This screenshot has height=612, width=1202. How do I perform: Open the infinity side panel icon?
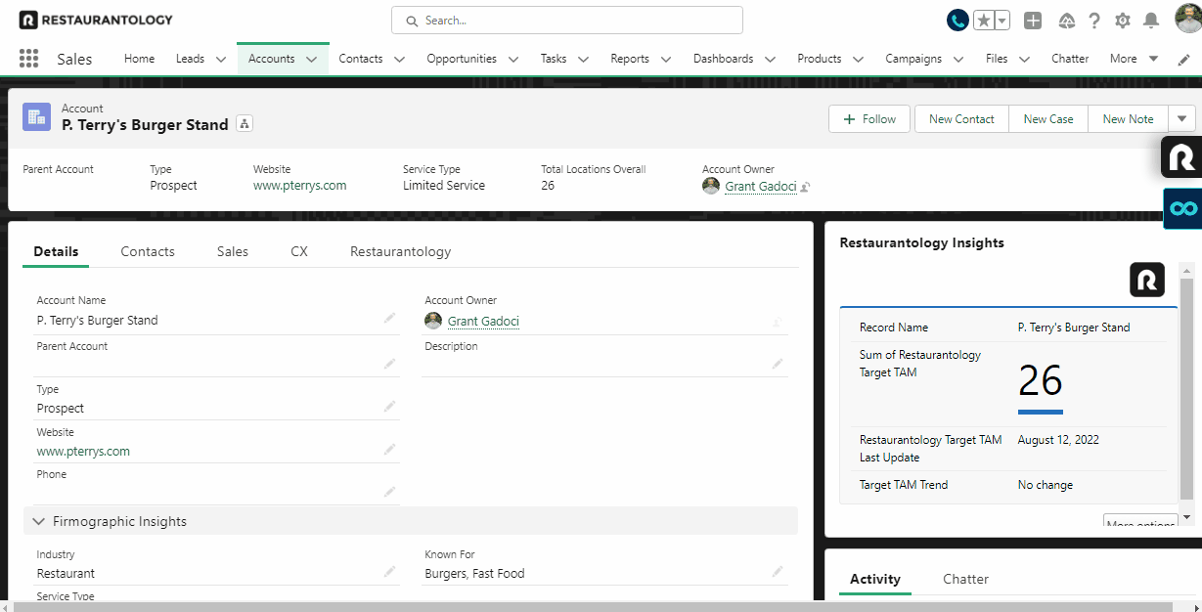[1182, 209]
